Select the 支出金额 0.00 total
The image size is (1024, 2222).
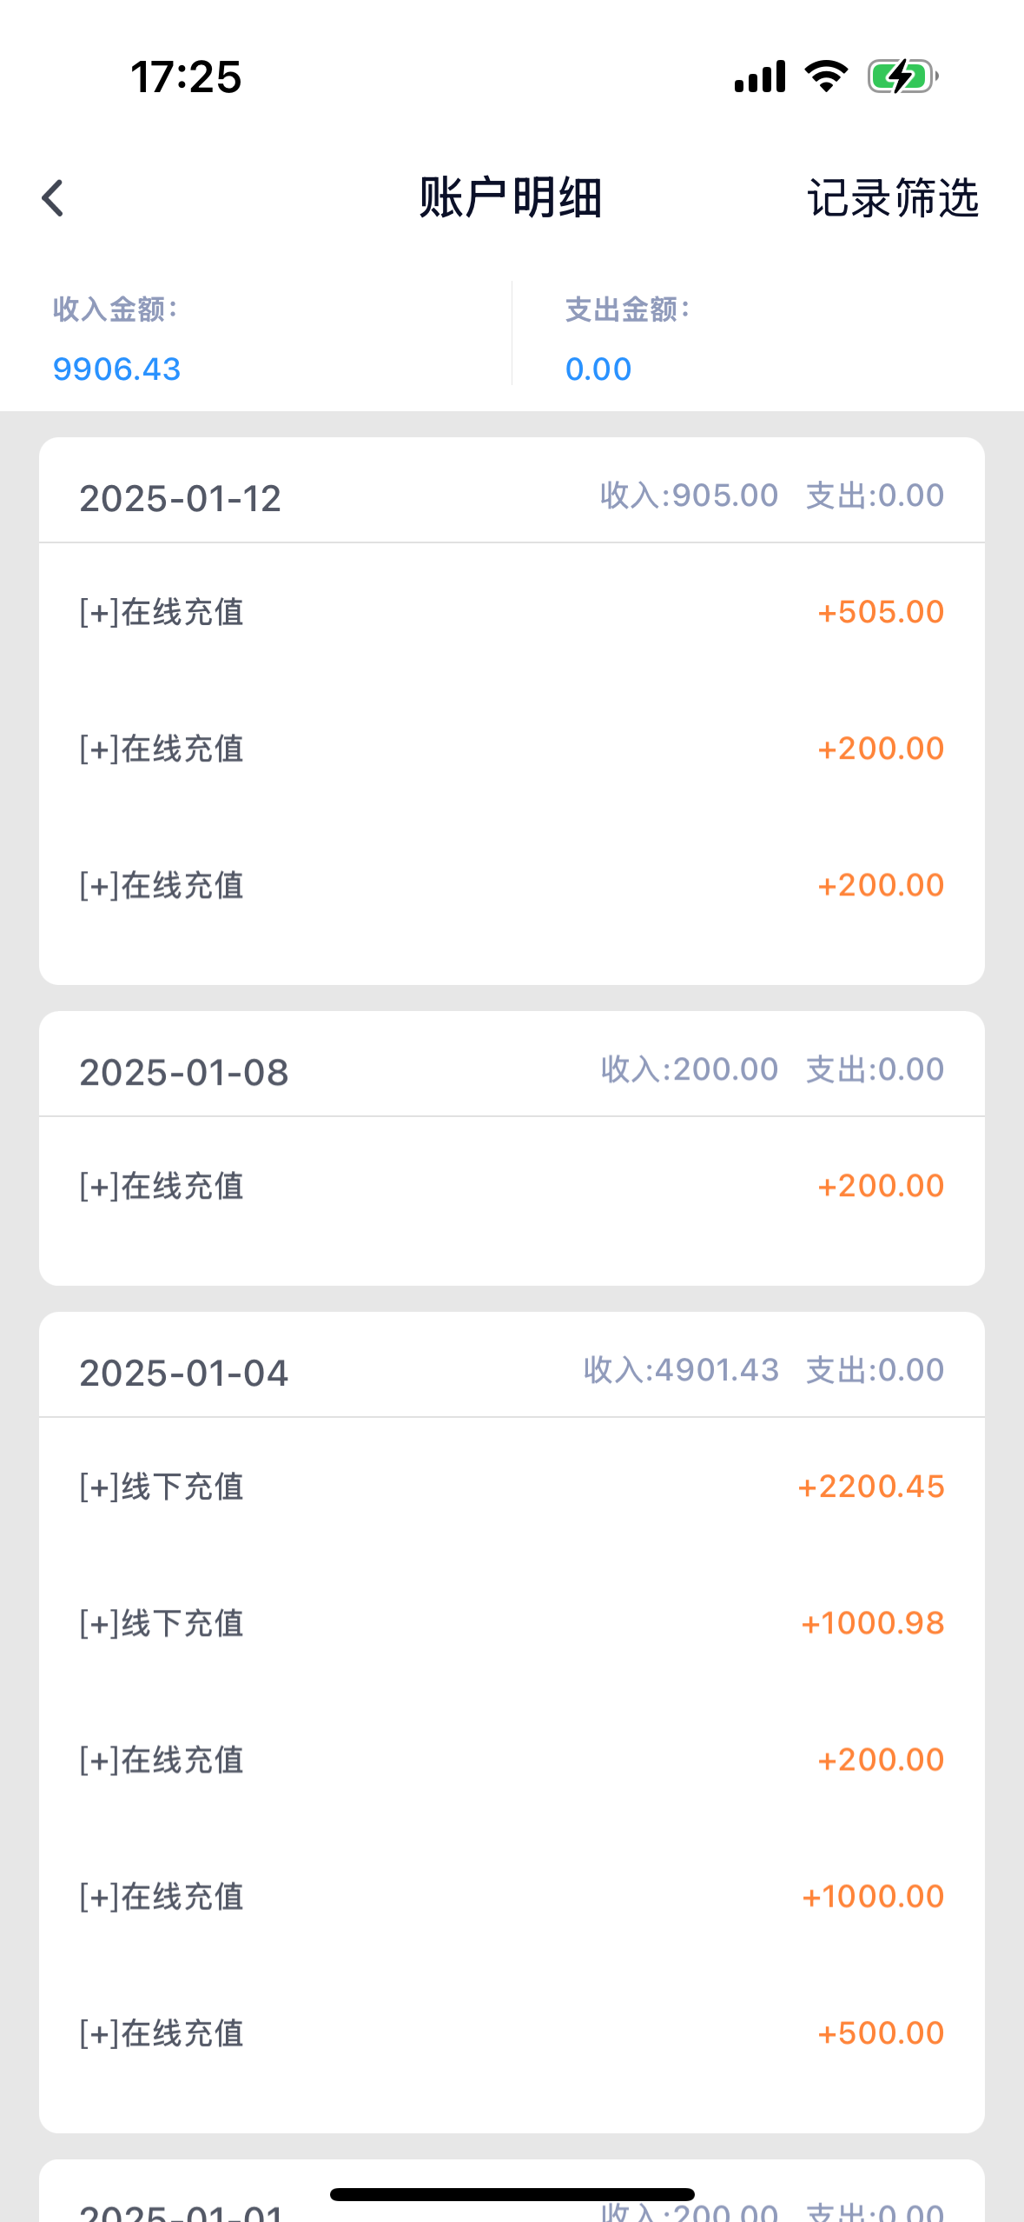(598, 369)
